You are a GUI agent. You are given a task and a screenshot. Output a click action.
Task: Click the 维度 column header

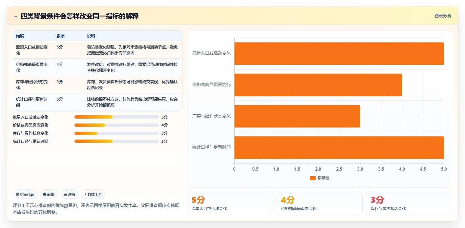[x=20, y=36]
